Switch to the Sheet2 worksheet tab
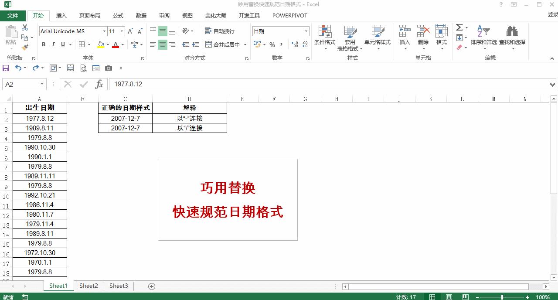Screen dimensions: 558x300 88,286
